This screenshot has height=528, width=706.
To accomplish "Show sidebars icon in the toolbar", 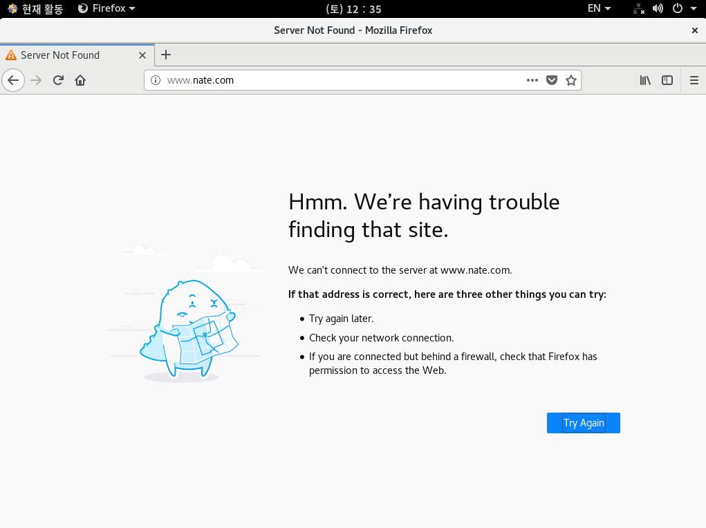I will [x=667, y=80].
